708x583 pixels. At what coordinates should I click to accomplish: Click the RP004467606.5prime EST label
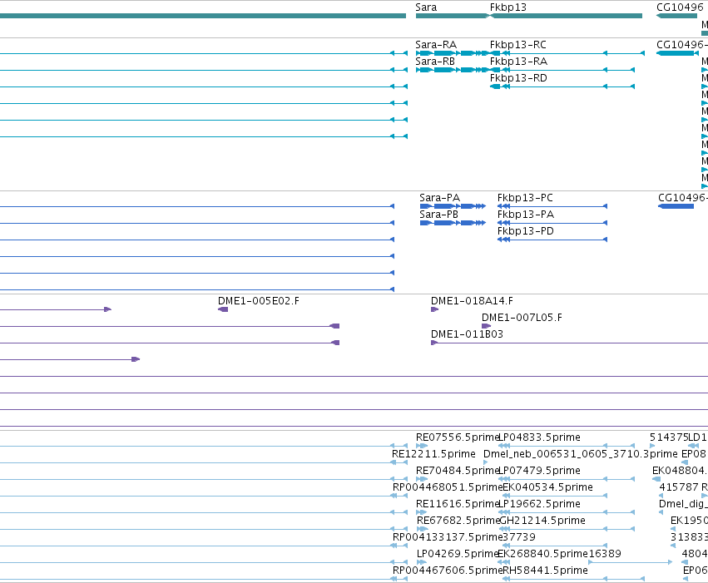point(448,571)
